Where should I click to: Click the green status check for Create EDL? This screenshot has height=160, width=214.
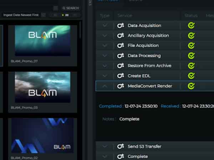tap(191, 76)
